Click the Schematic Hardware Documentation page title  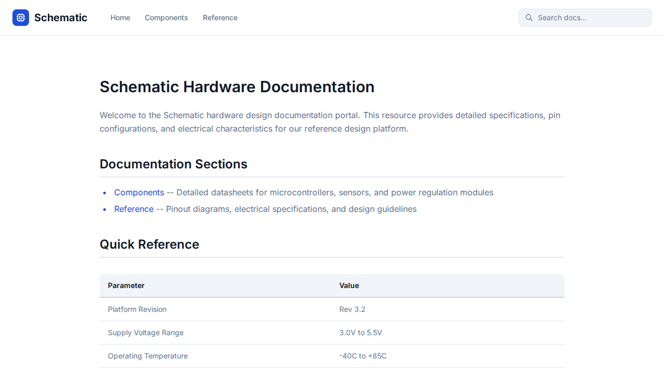coord(237,87)
